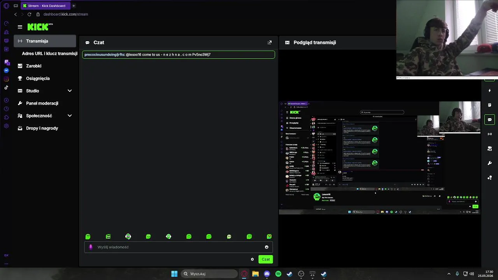This screenshot has height=280, width=498.
Task: Open Discord from the taskbar
Action: tap(267, 274)
